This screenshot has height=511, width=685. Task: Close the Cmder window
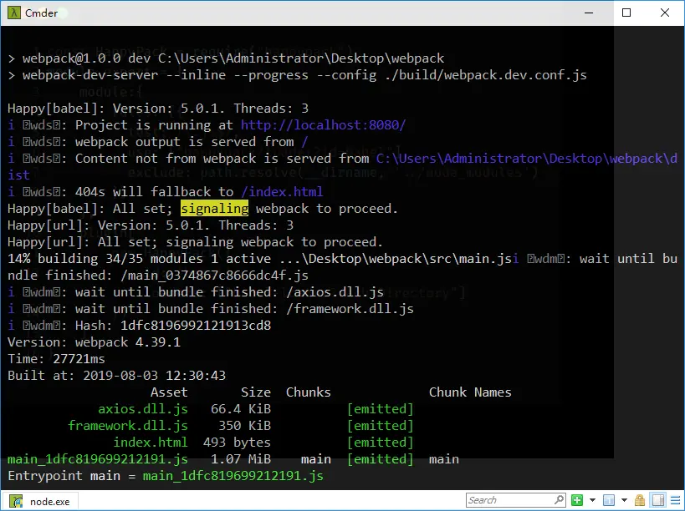click(664, 13)
